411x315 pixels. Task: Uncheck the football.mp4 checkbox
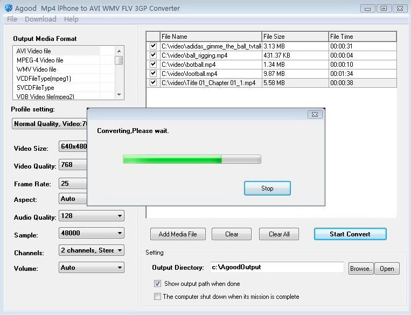[x=153, y=73]
